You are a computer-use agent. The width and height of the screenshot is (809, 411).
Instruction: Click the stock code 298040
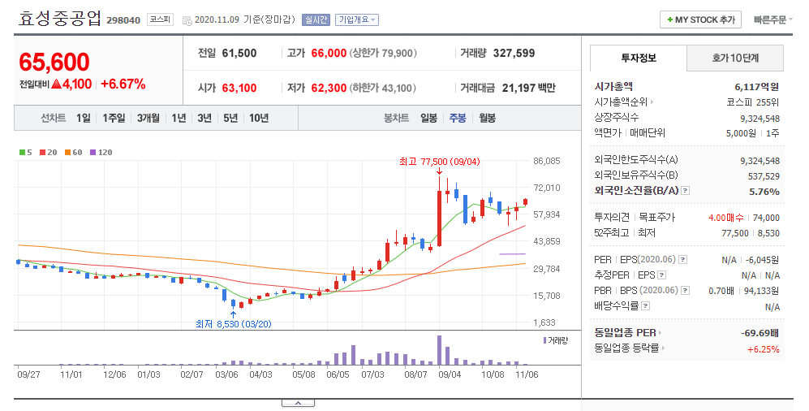[123, 20]
